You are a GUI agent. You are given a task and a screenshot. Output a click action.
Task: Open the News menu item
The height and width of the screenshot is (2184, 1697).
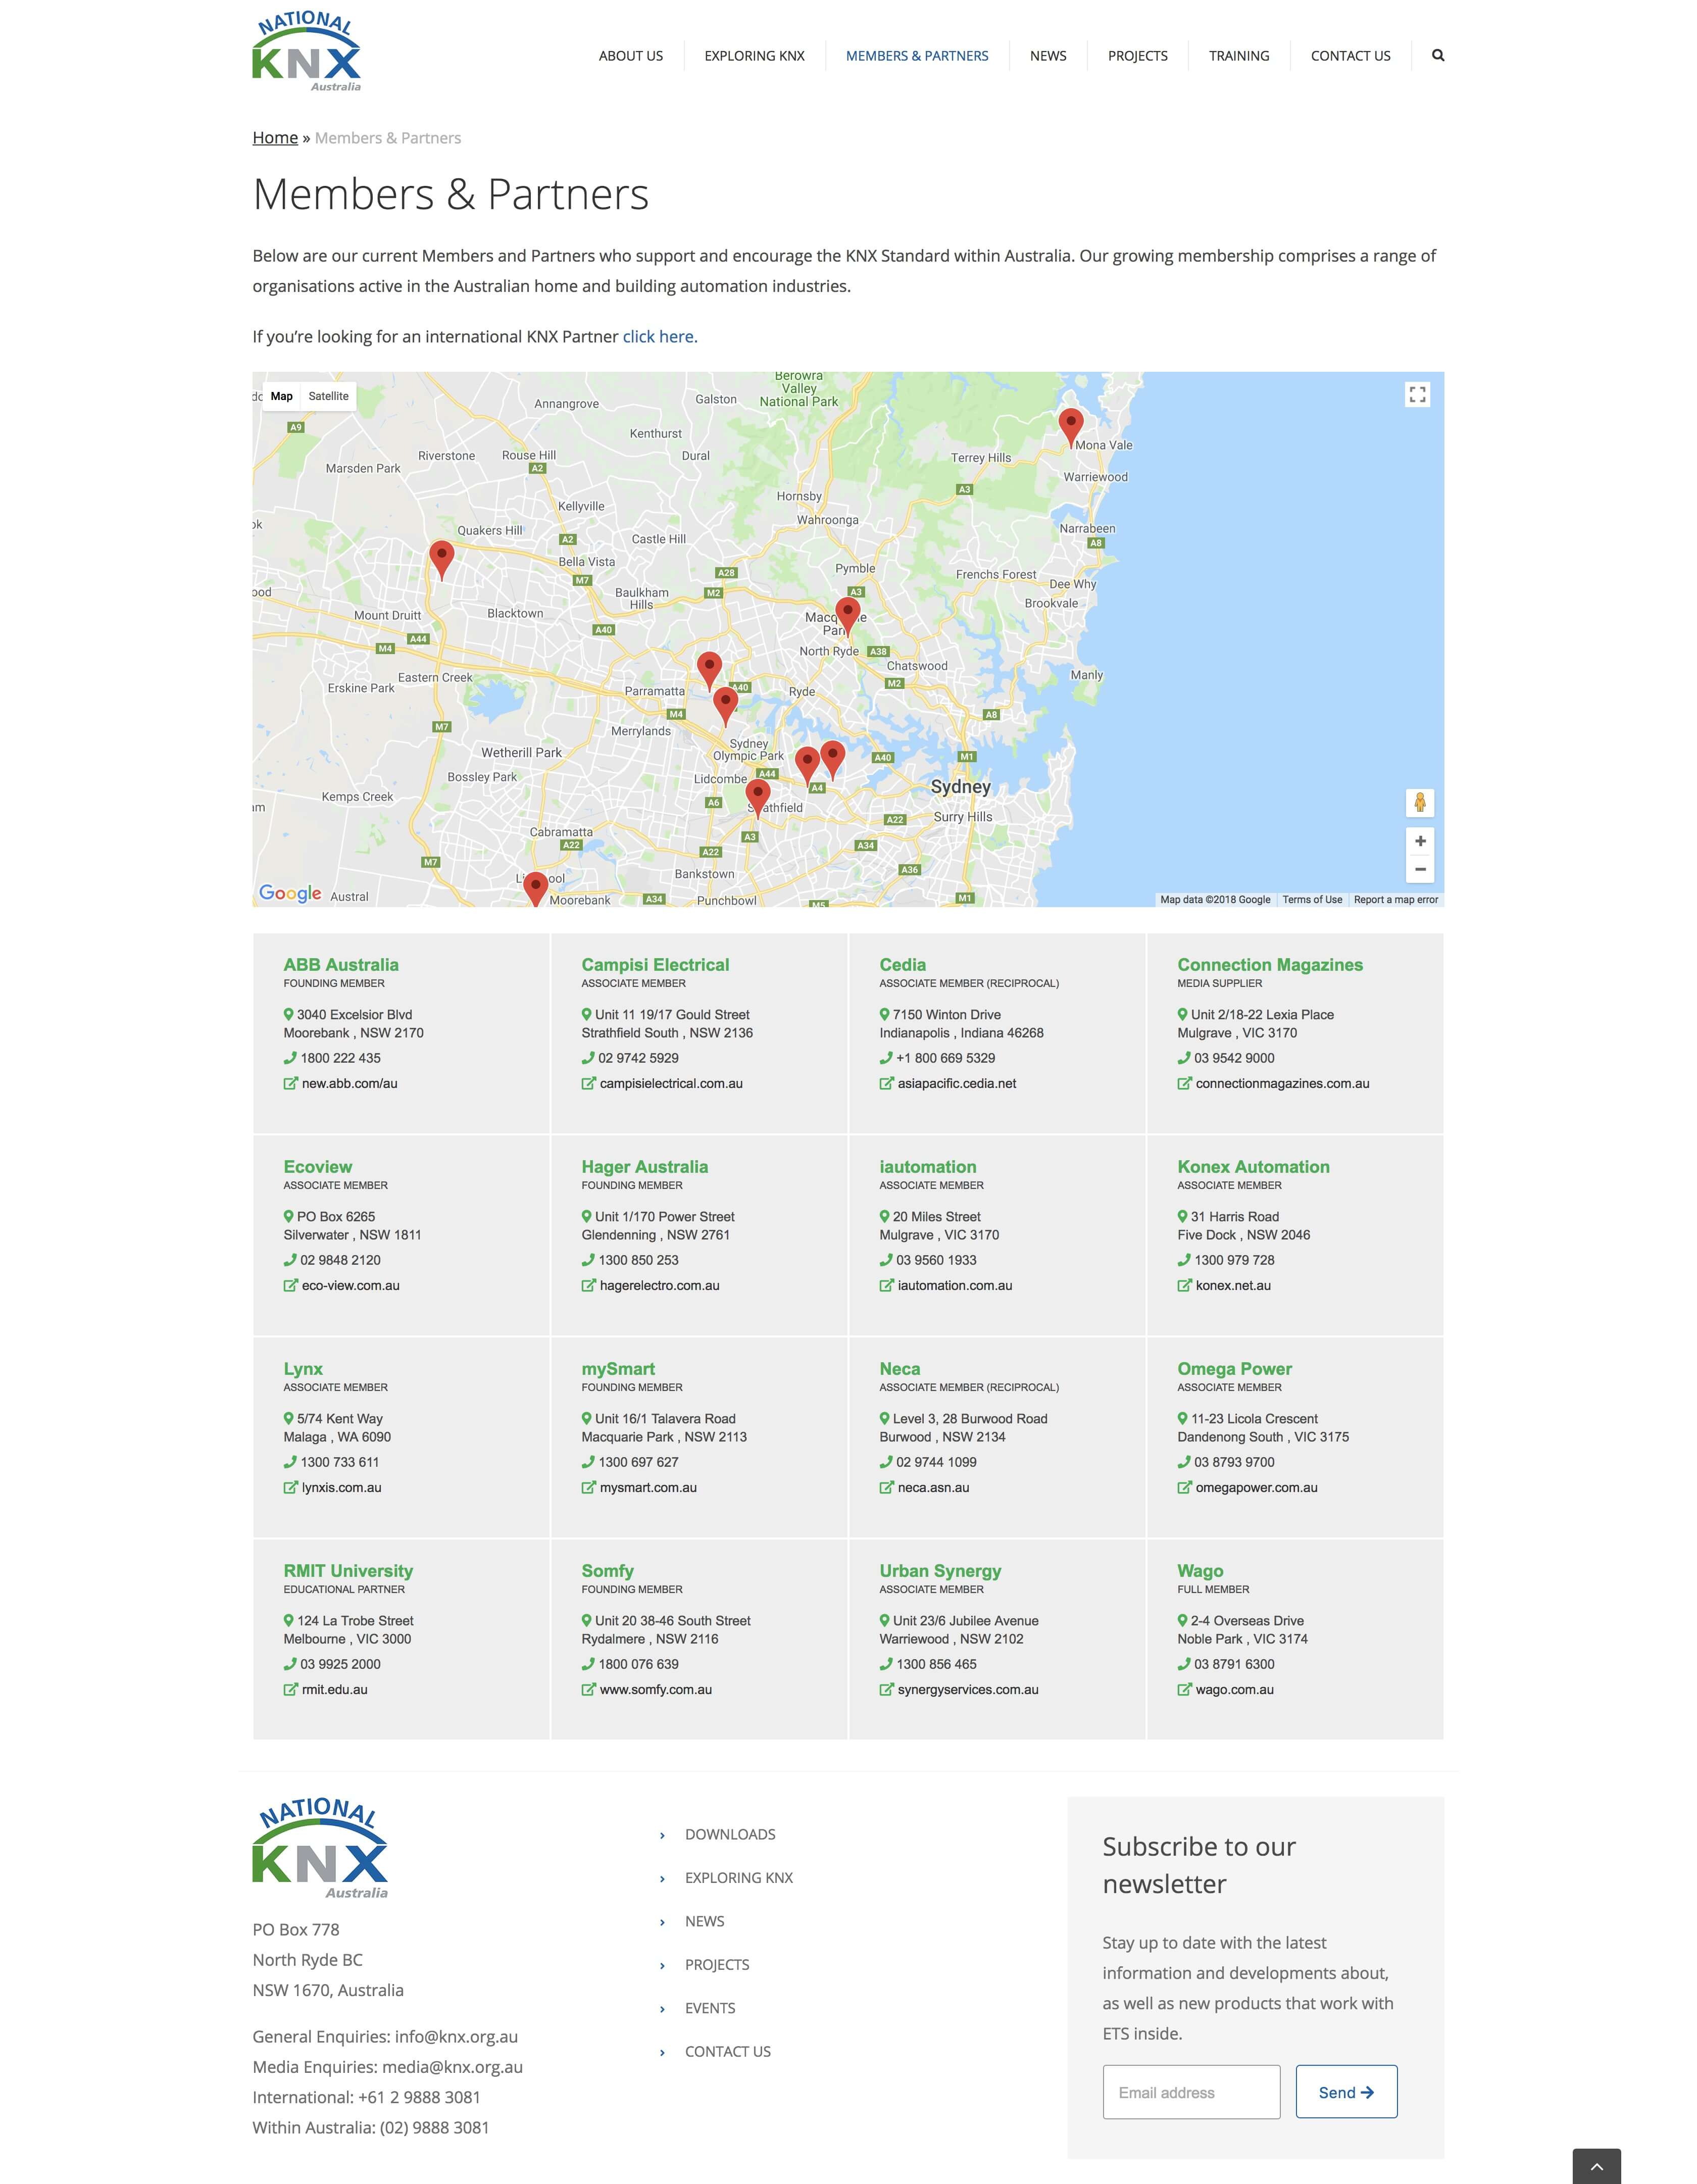pos(1048,56)
